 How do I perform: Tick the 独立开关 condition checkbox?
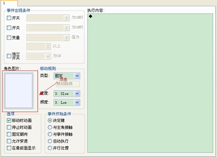click(9, 56)
